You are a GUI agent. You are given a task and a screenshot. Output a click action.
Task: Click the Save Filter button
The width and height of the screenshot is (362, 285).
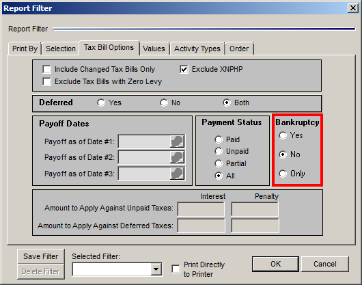pyautogui.click(x=41, y=256)
